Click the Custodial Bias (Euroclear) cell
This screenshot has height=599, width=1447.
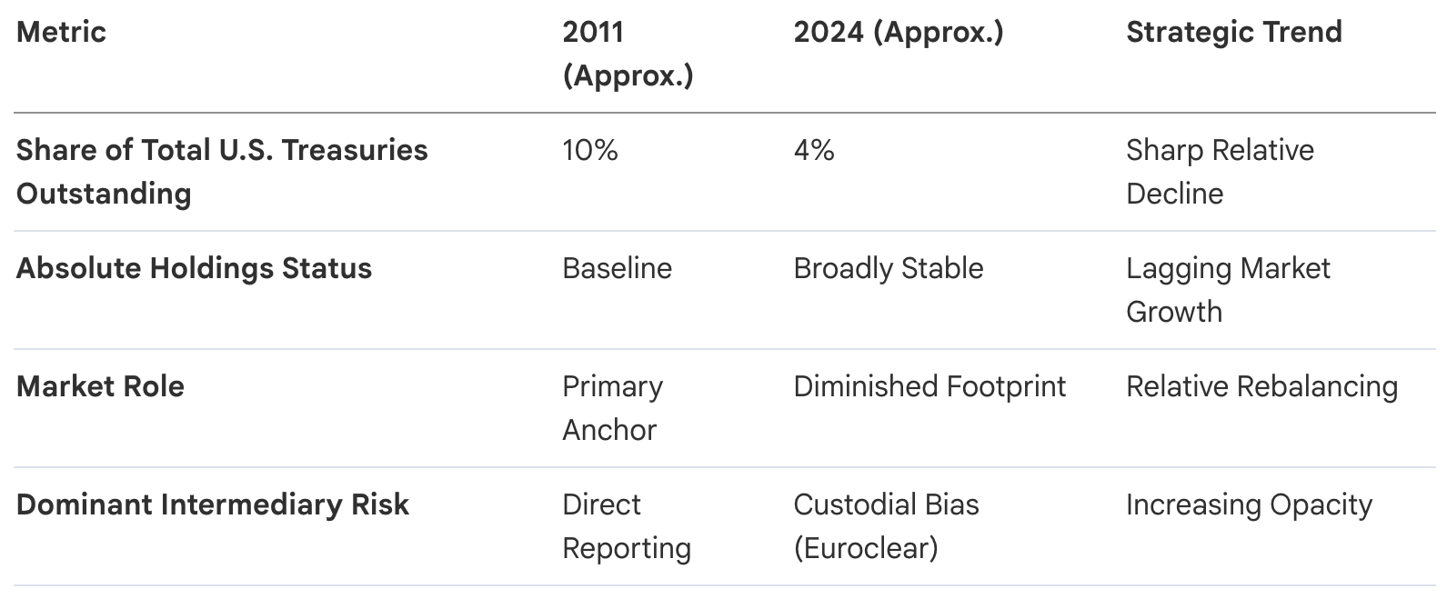pyautogui.click(x=886, y=526)
